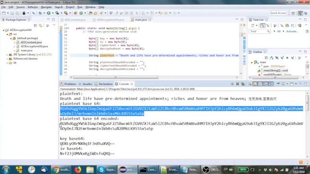This screenshot has width=310, height=174.
Task: Click the Back navigation arrow in the toolbar
Action: (166, 13)
